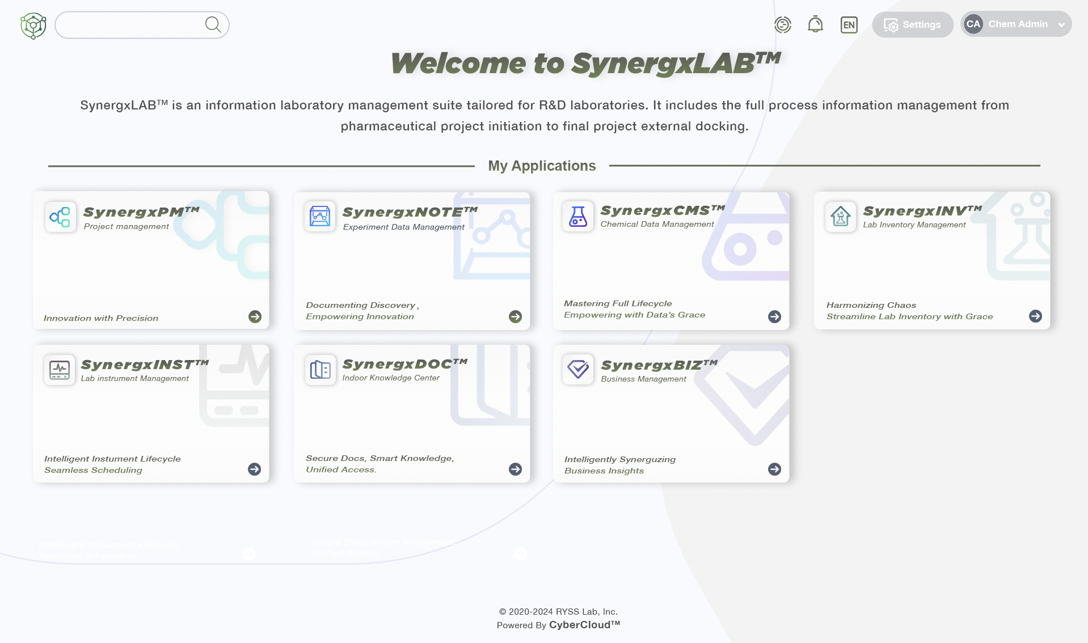Expand the Chem Admin dropdown chevron
Image resolution: width=1088 pixels, height=643 pixels.
click(x=1061, y=24)
